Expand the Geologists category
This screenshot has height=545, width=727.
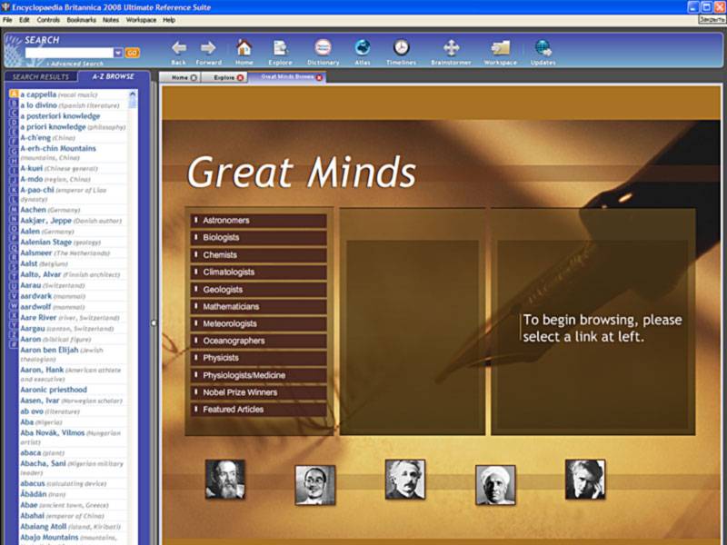tap(259, 290)
